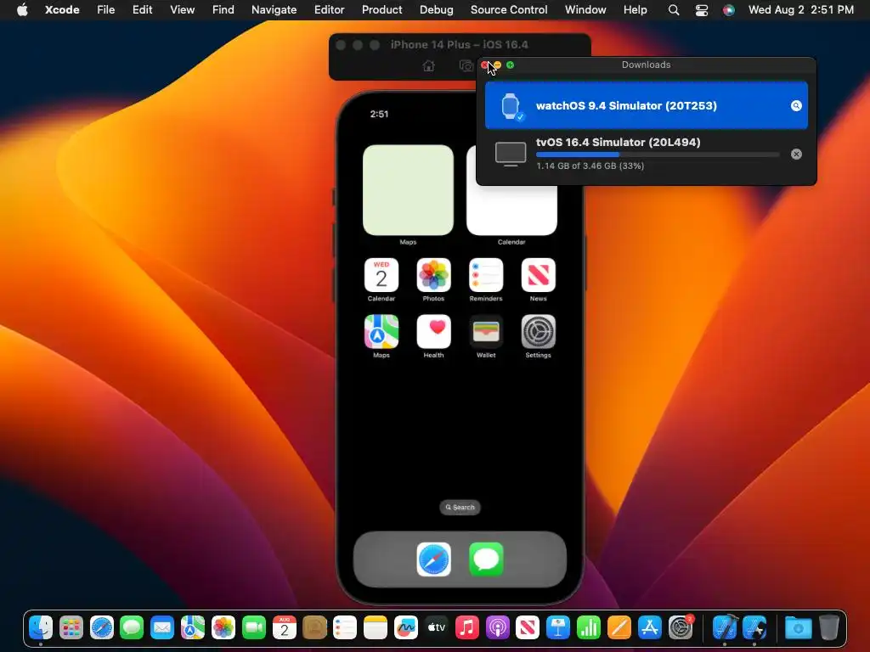The width and height of the screenshot is (870, 652).
Task: Open Contacts from the macOS Dock
Action: (314, 627)
